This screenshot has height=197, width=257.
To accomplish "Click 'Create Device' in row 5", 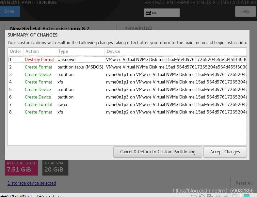I will click(38, 90).
